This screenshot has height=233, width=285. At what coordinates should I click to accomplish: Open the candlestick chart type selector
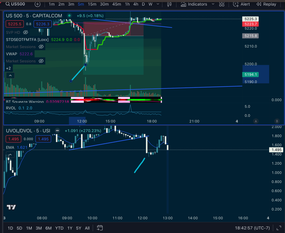point(169,4)
